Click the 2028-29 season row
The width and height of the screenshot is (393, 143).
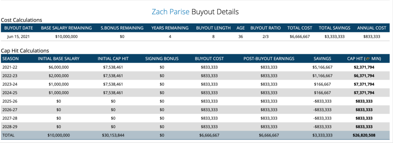195,127
